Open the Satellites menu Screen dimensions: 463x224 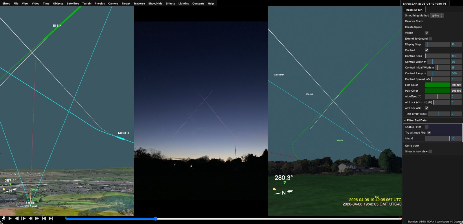coord(73,3)
